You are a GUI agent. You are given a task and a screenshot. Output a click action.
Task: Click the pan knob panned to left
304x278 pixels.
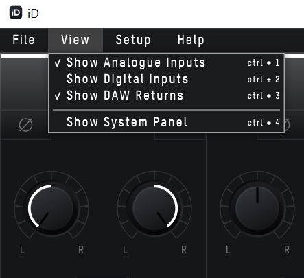[x=51, y=208]
